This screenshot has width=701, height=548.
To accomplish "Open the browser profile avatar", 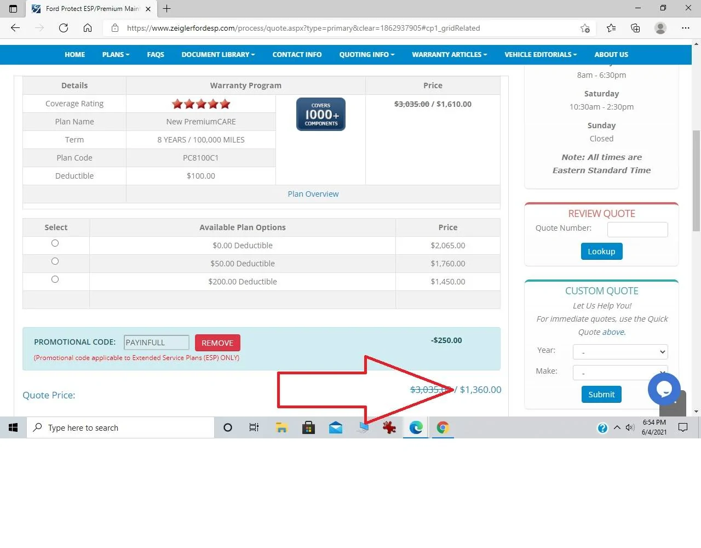I will 660,28.
